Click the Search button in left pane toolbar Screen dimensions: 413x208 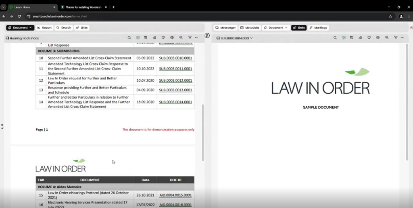tap(64, 28)
